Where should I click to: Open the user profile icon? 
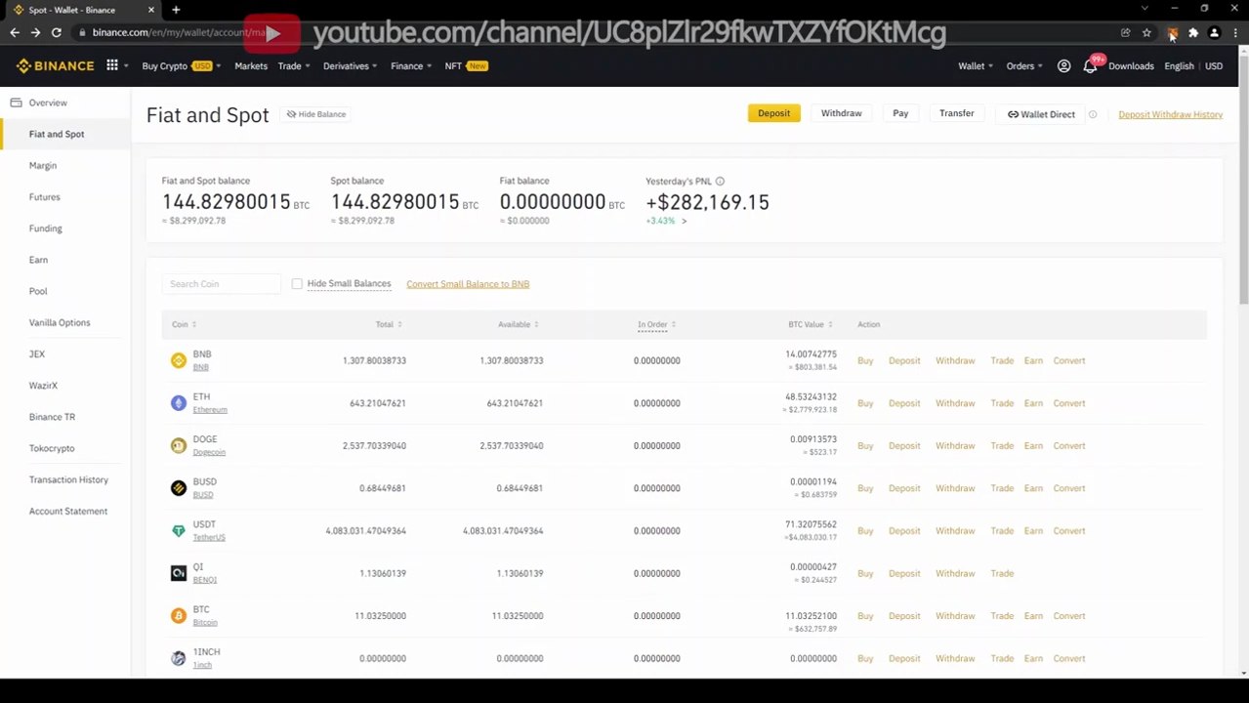[1064, 65]
